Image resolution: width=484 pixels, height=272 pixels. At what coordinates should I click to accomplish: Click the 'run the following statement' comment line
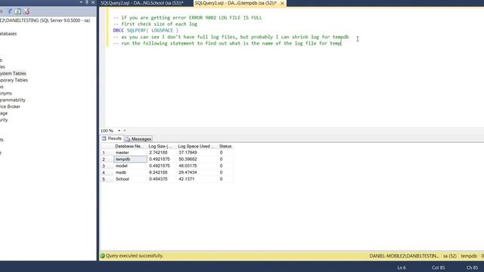[227, 44]
